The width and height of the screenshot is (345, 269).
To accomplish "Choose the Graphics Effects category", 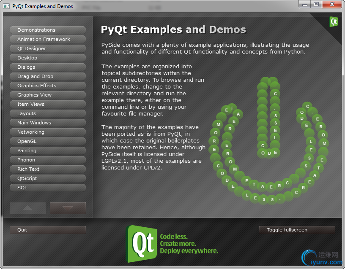I will (x=48, y=86).
